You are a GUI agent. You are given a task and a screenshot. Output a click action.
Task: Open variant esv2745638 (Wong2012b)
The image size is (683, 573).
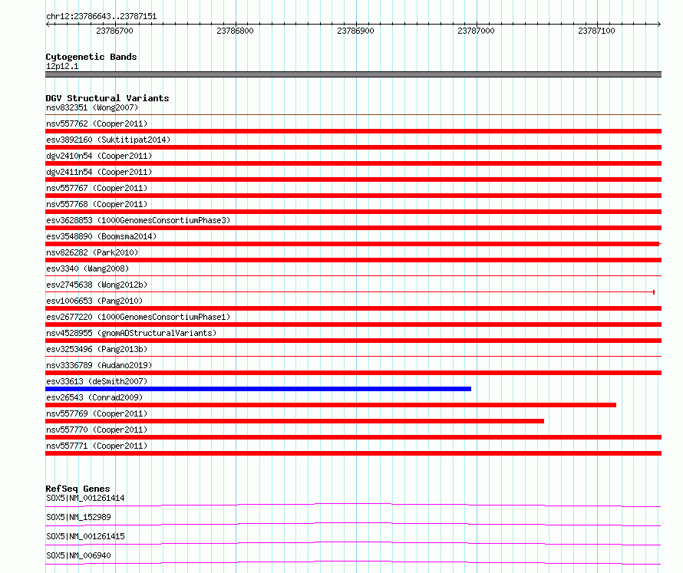click(x=97, y=285)
